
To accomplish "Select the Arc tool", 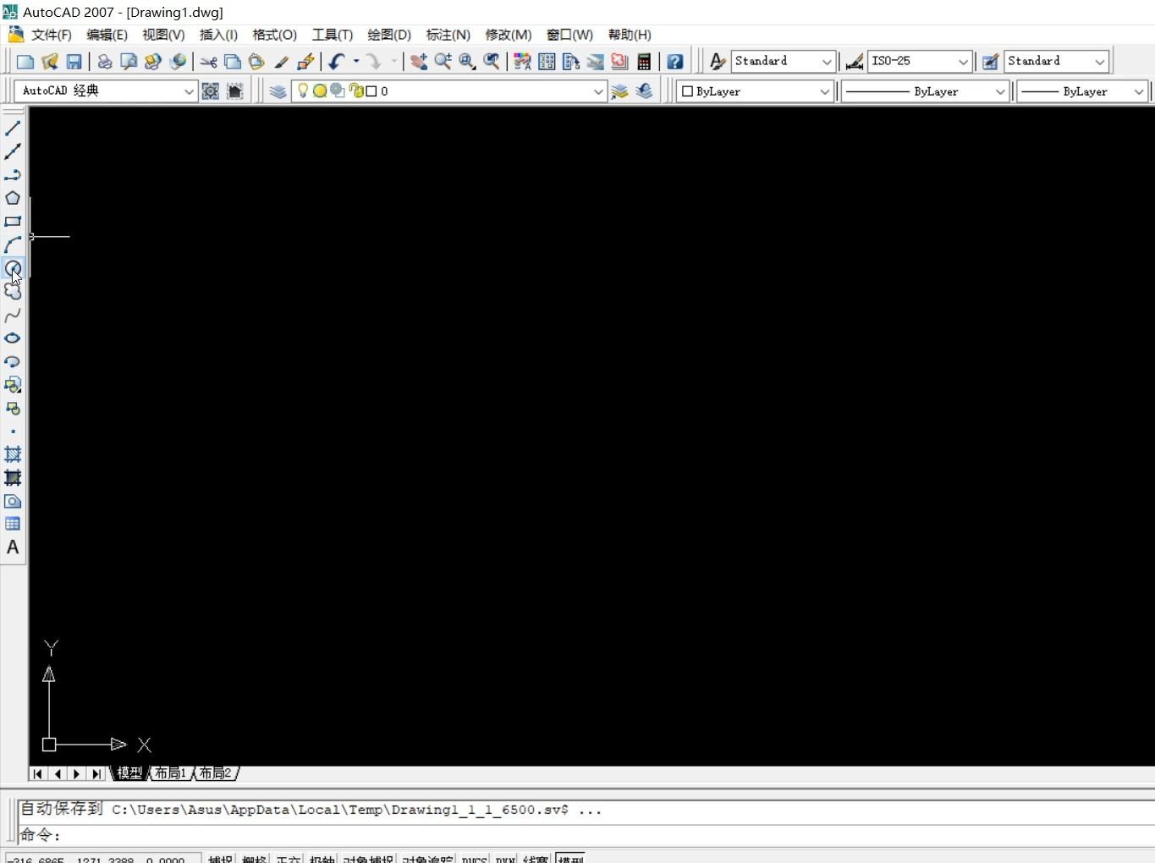I will coord(13,244).
